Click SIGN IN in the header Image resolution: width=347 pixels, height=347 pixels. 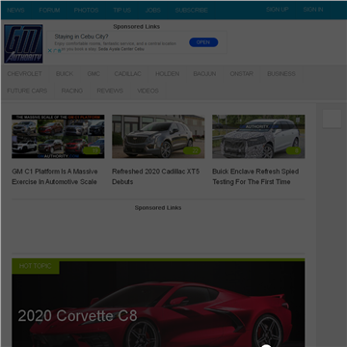313,10
